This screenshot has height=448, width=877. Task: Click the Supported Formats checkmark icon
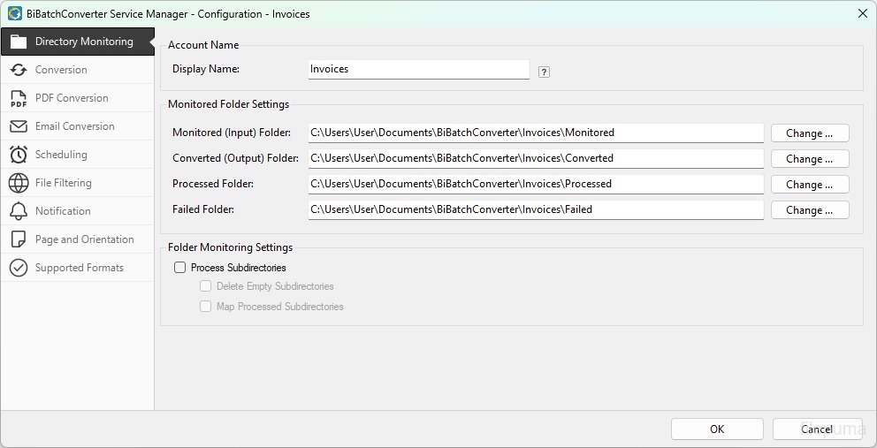coord(18,268)
